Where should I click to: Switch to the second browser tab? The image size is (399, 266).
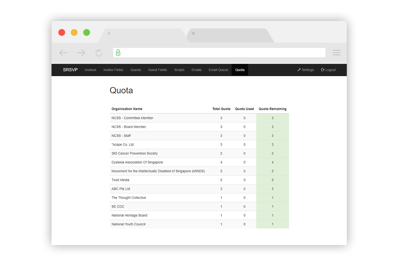230,35
